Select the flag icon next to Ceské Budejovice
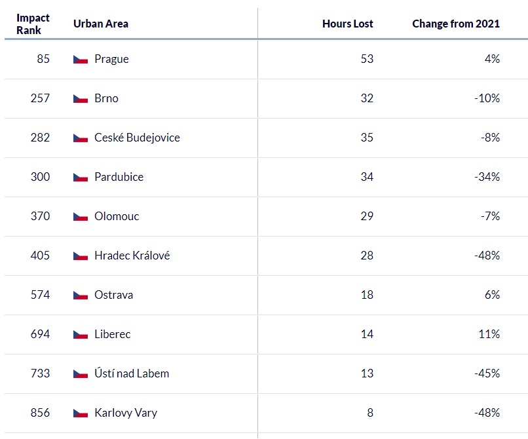Viewport: 528px width, 439px height. [x=81, y=138]
